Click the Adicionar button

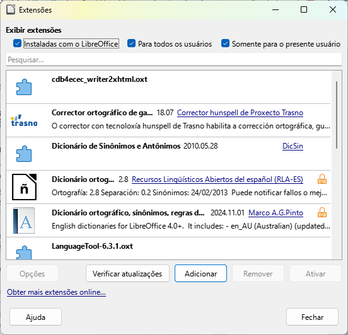pyautogui.click(x=200, y=273)
